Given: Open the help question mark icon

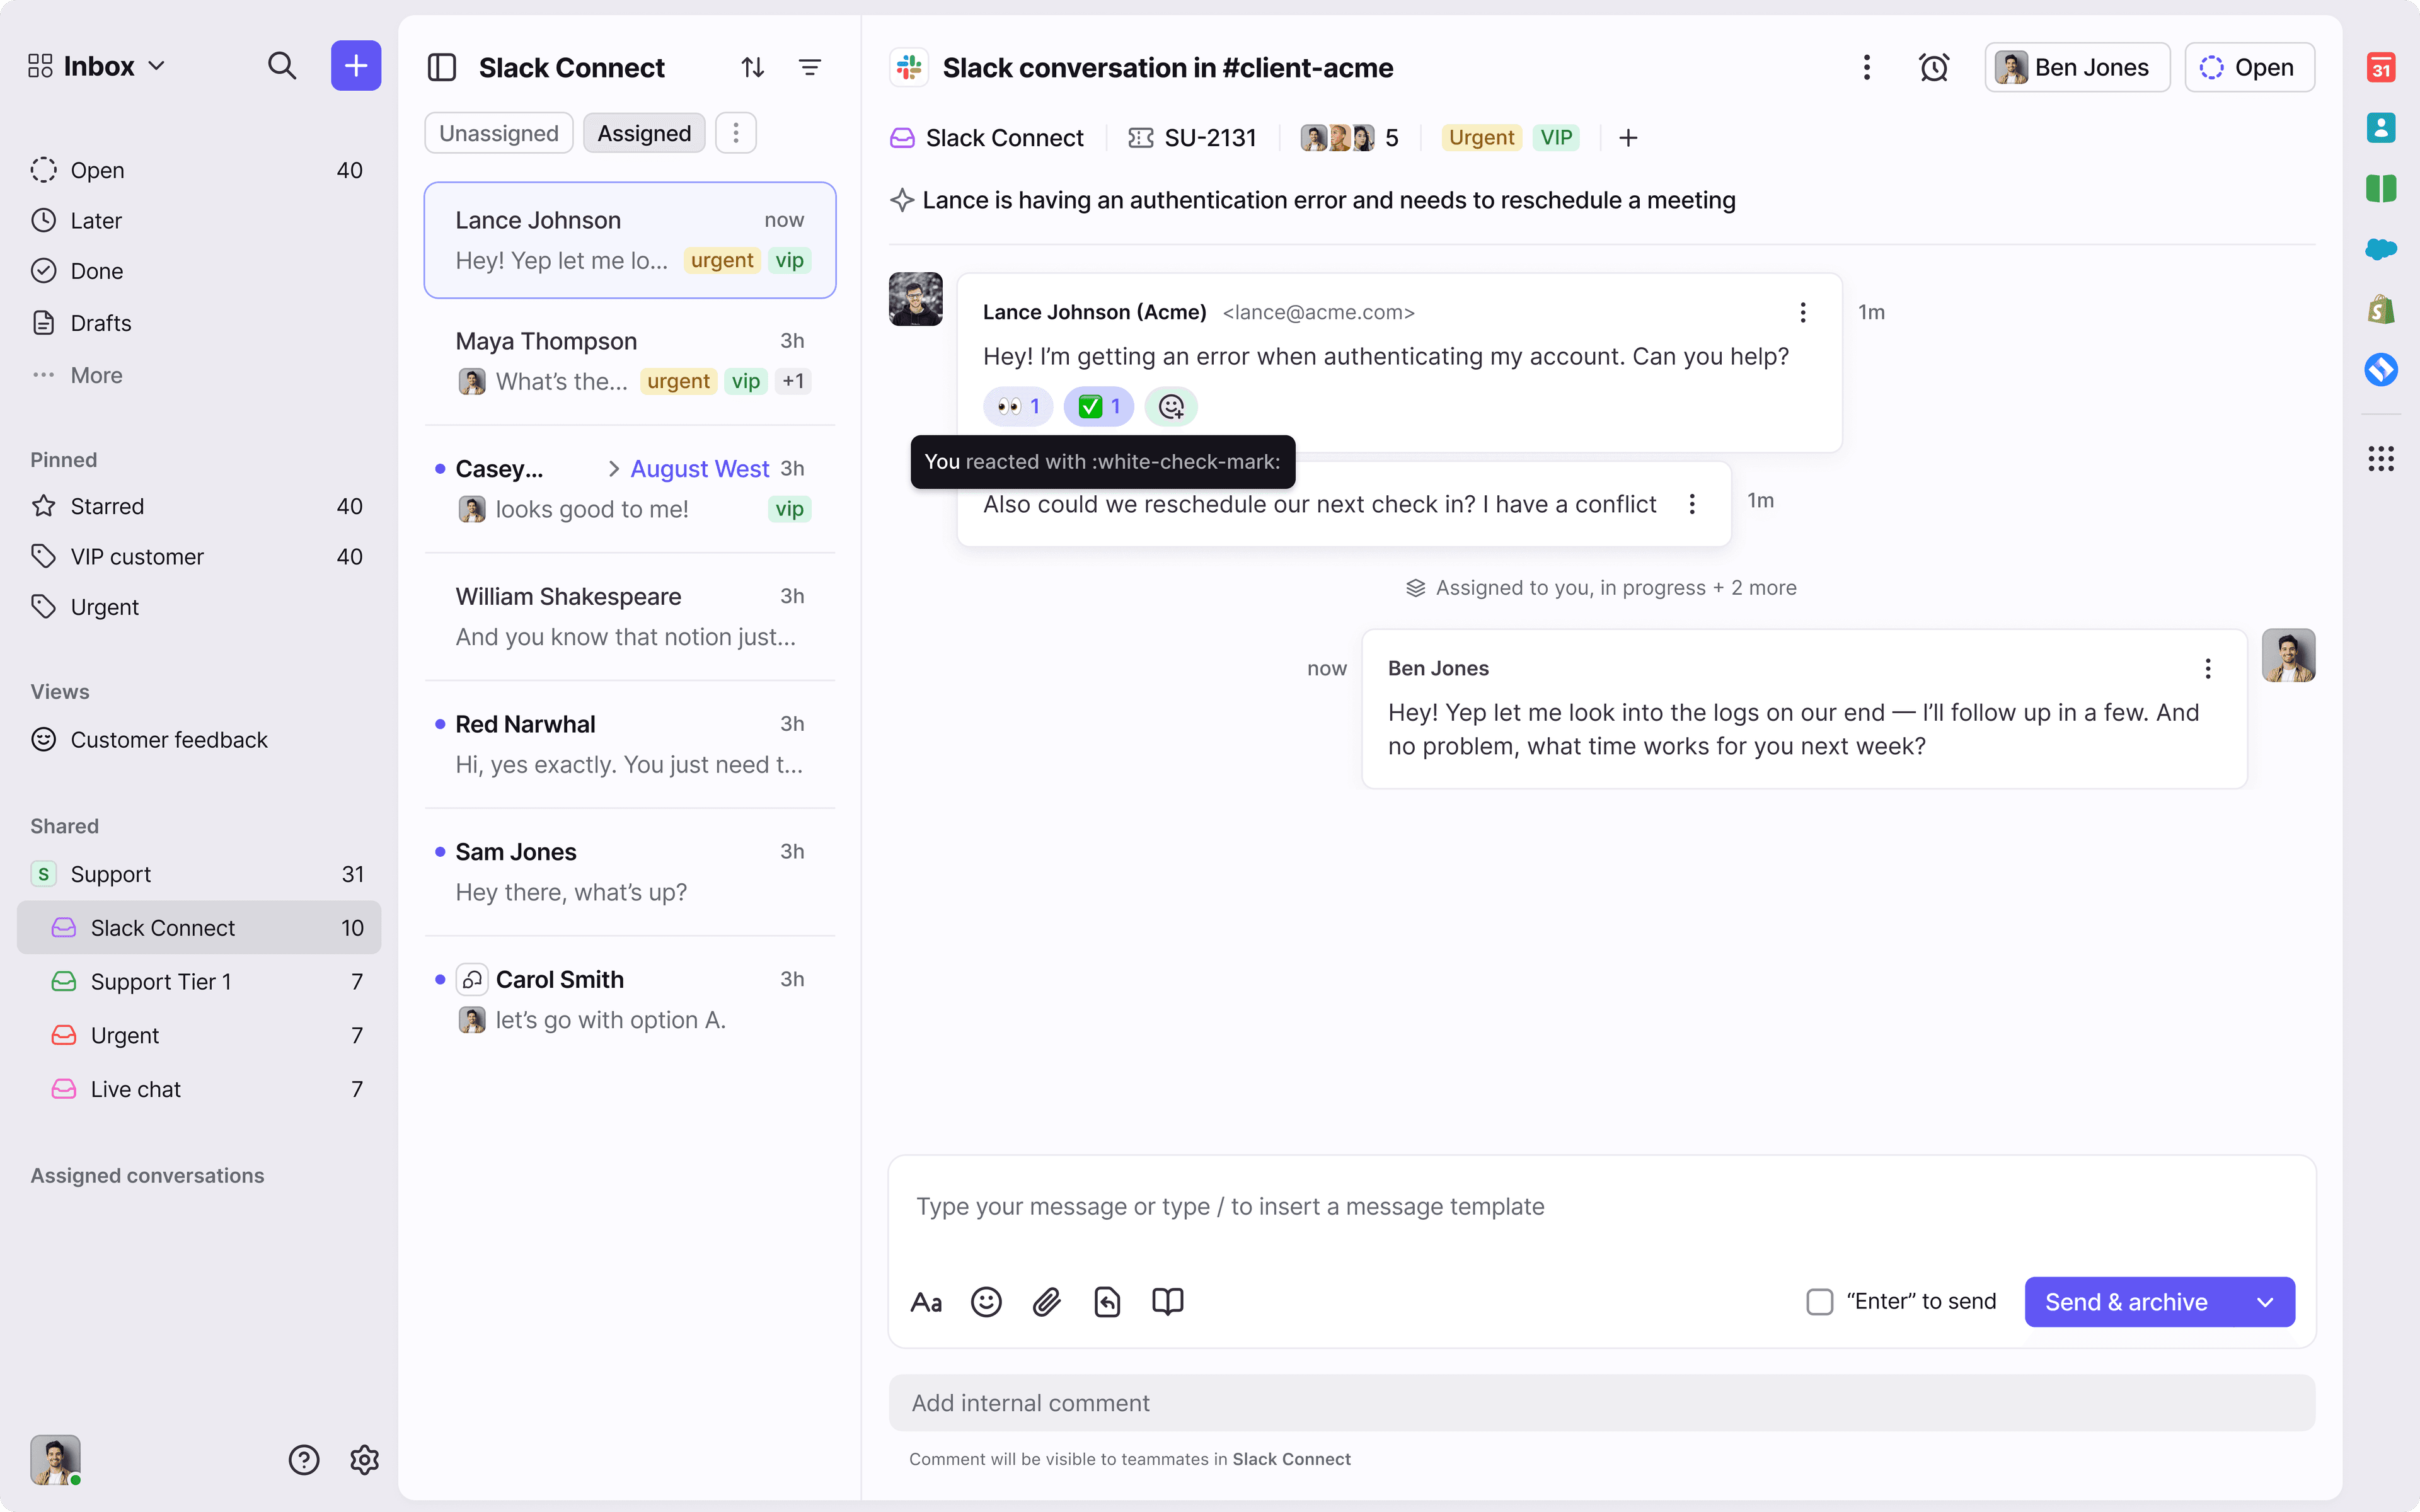Looking at the screenshot, I should point(304,1460).
